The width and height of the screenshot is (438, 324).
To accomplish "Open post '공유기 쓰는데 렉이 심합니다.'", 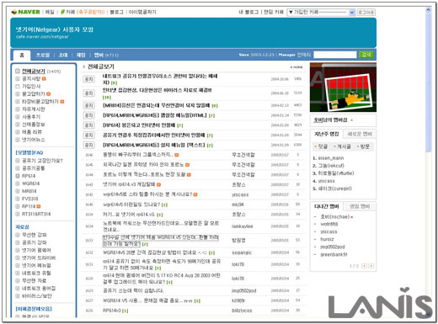I will (x=133, y=290).
